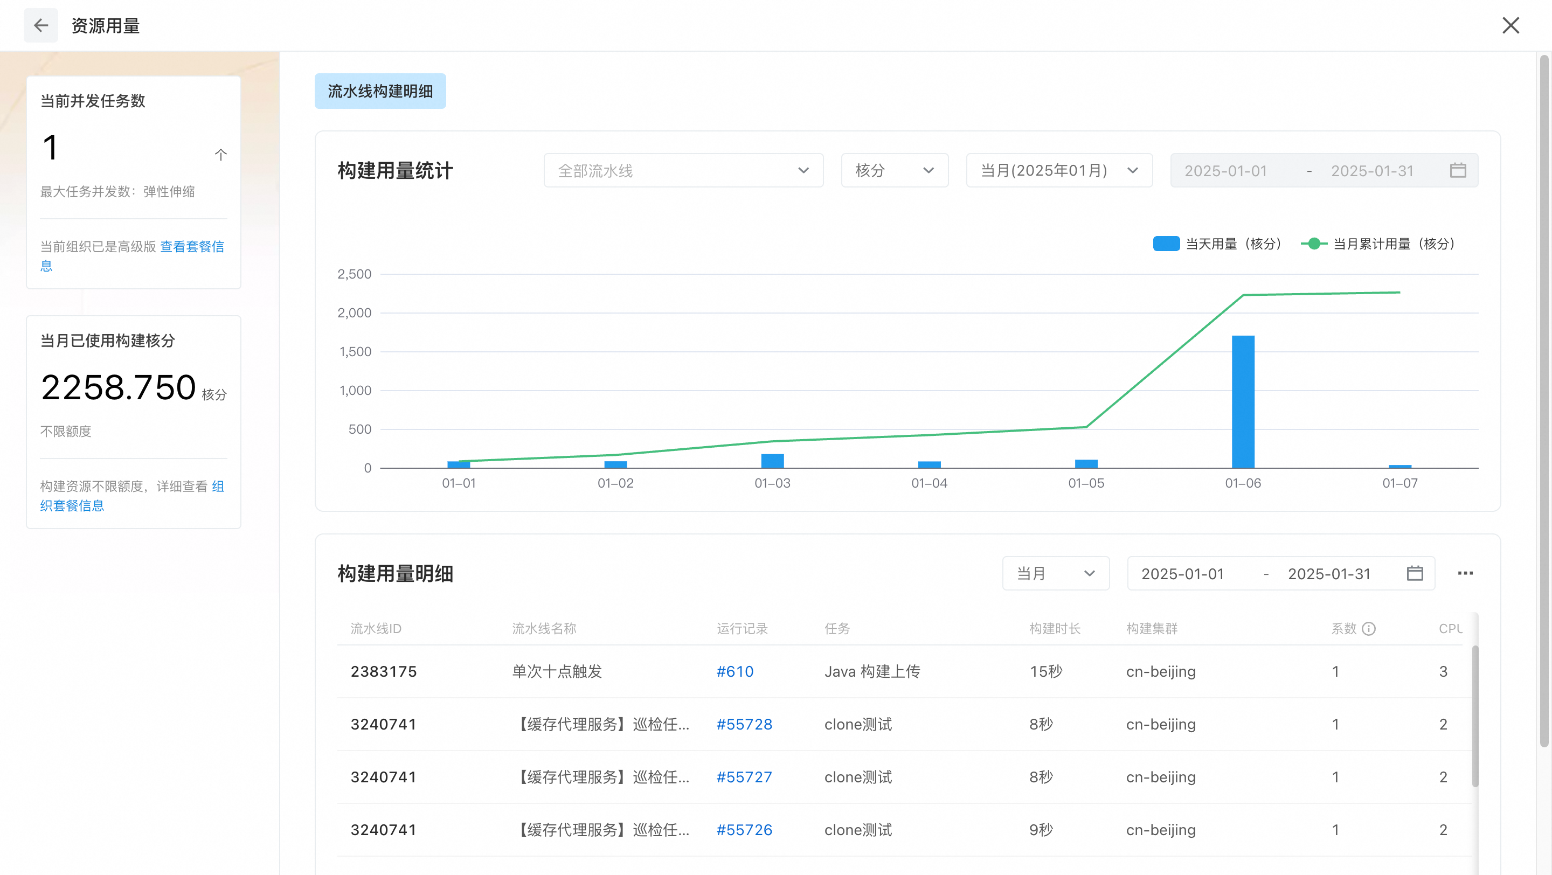Click 9秒 duration in #55726 row
The image size is (1552, 875).
(x=1041, y=830)
